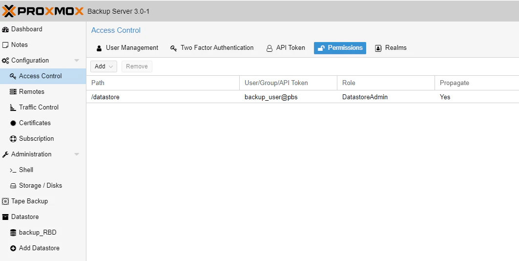Sort by the Propagate column header
This screenshot has width=519, height=261.
click(477, 83)
